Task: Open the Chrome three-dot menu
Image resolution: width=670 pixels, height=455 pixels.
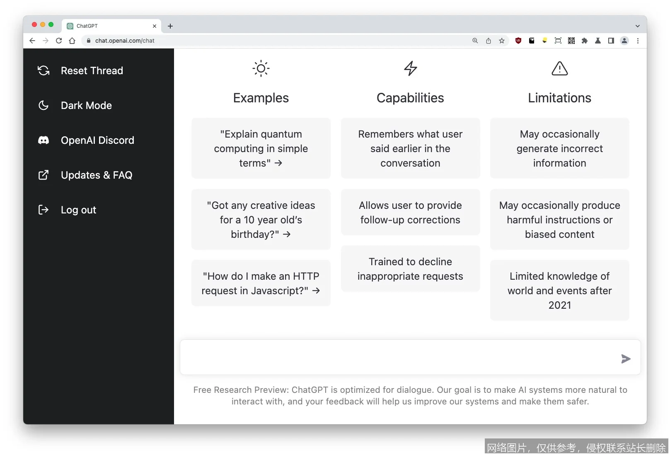Action: click(638, 41)
